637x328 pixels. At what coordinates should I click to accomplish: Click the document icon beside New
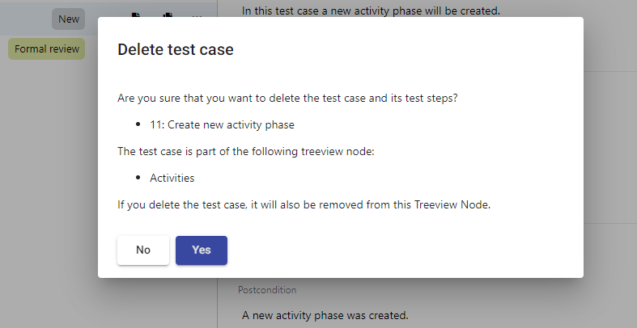tap(136, 17)
